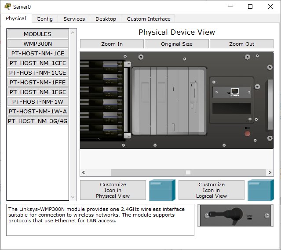Select the PT-HOST-NM-3G/4G module
281x250 pixels.
click(38, 121)
